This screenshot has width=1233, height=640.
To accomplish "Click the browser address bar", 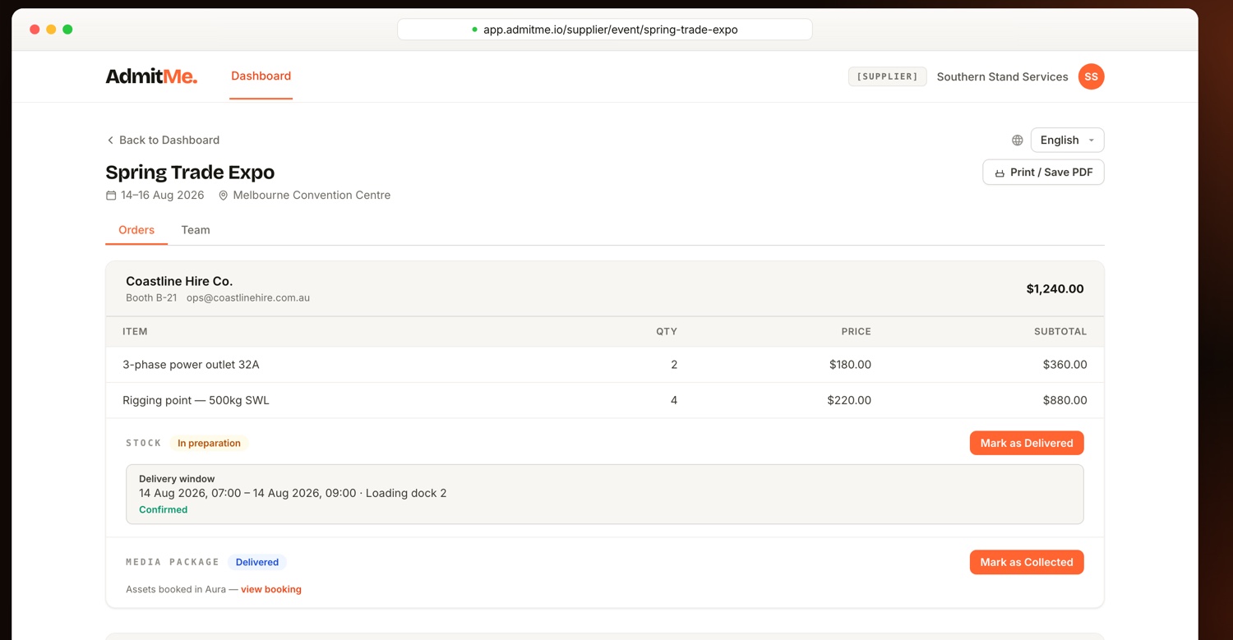I will [605, 30].
